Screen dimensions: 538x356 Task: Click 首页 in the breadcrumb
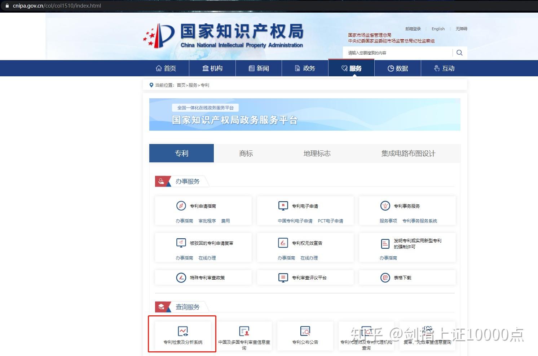pyautogui.click(x=181, y=85)
